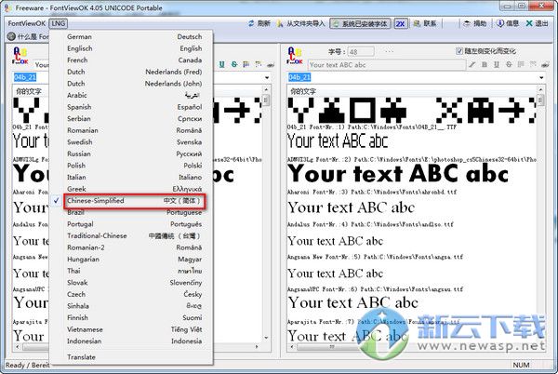Click the right pane FontOK logo icon
This screenshot has height=374, width=558.
tap(295, 56)
